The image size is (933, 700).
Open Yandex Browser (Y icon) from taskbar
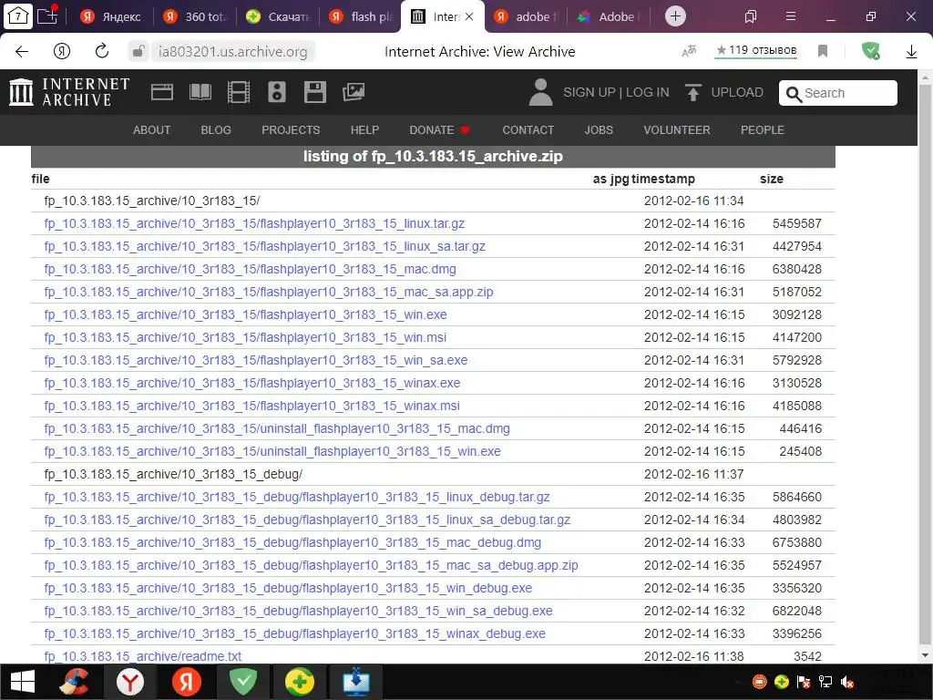coord(129,682)
